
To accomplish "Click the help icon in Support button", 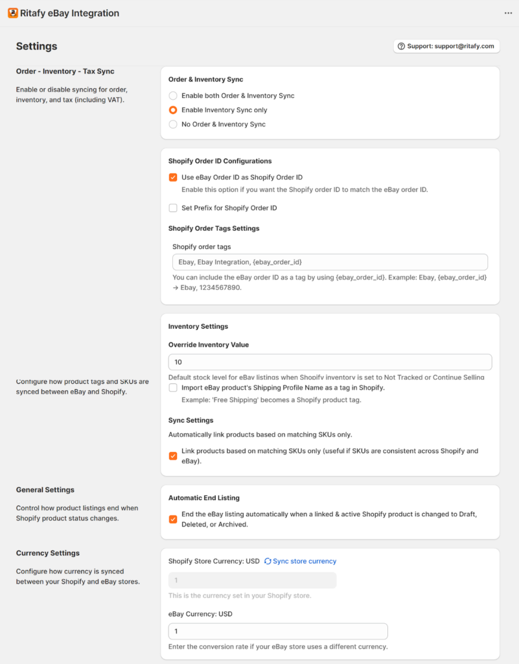I will click(401, 46).
